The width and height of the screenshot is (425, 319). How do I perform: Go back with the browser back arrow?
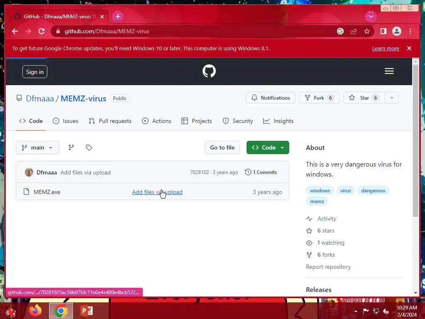15,31
